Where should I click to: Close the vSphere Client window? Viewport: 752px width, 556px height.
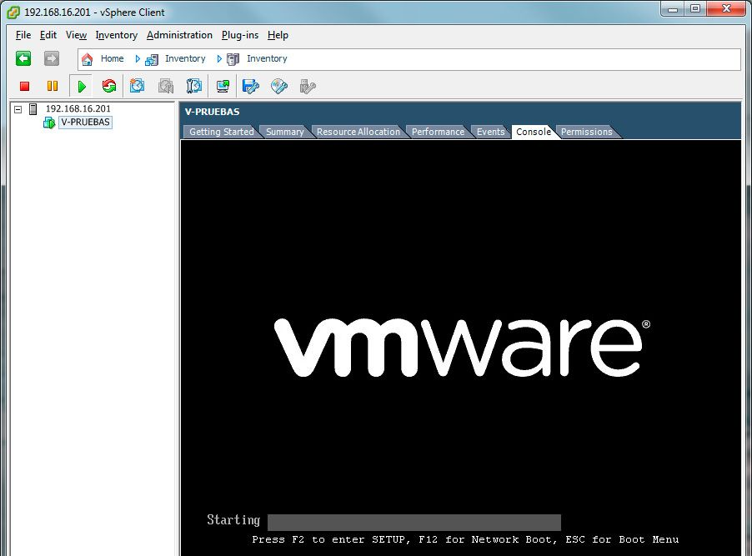point(726,9)
